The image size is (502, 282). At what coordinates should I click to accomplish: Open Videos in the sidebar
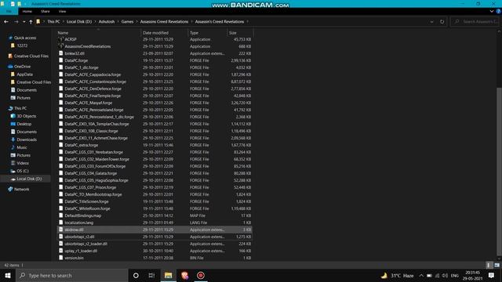[x=23, y=163]
